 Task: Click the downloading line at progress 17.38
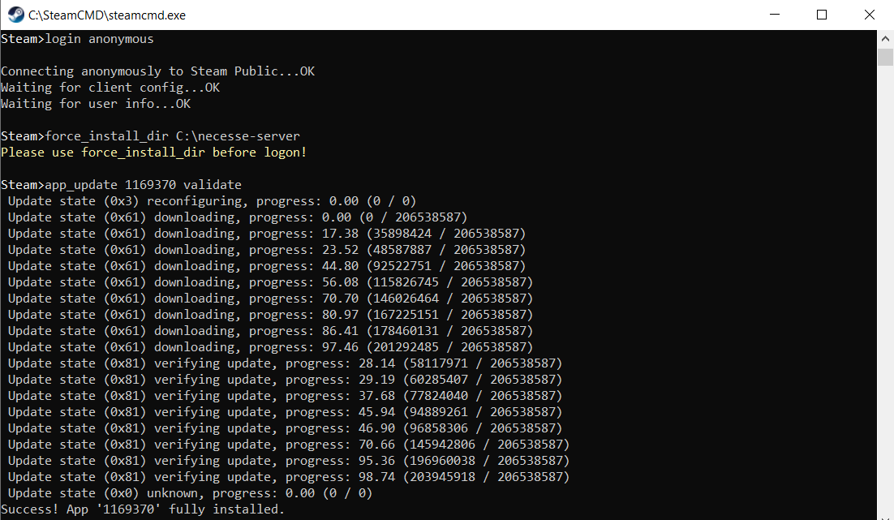[x=267, y=234]
